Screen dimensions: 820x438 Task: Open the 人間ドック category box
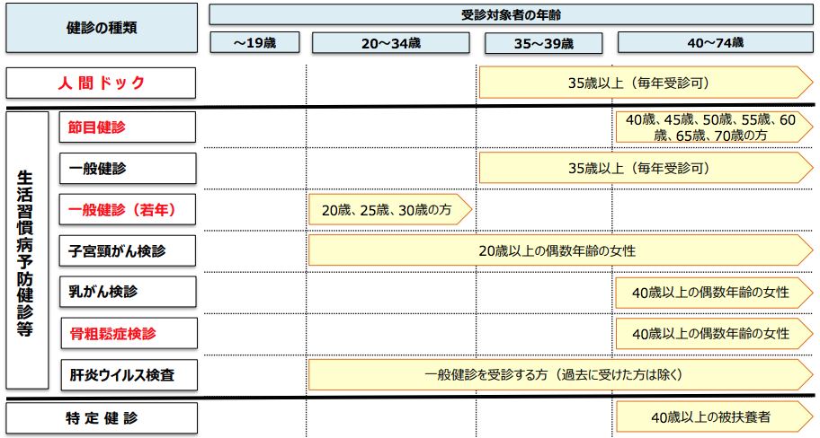click(102, 83)
